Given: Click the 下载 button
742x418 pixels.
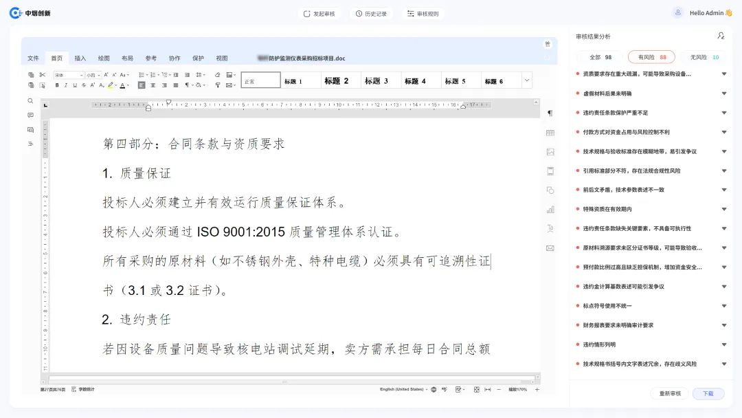Looking at the screenshot, I should [x=708, y=393].
